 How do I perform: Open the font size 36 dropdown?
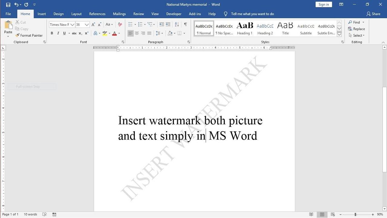tap(87, 25)
